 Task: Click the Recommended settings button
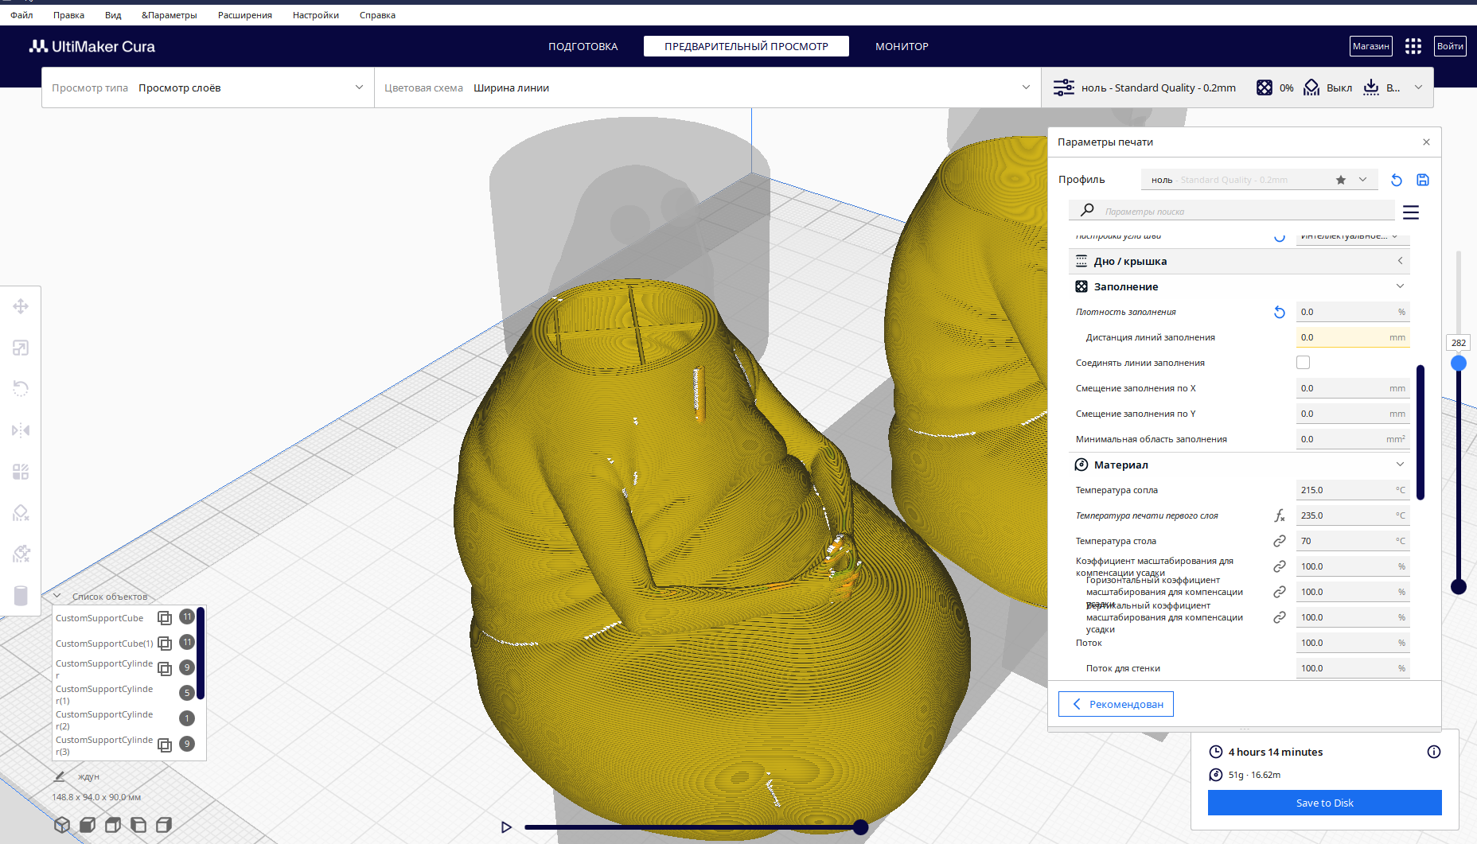pyautogui.click(x=1116, y=704)
